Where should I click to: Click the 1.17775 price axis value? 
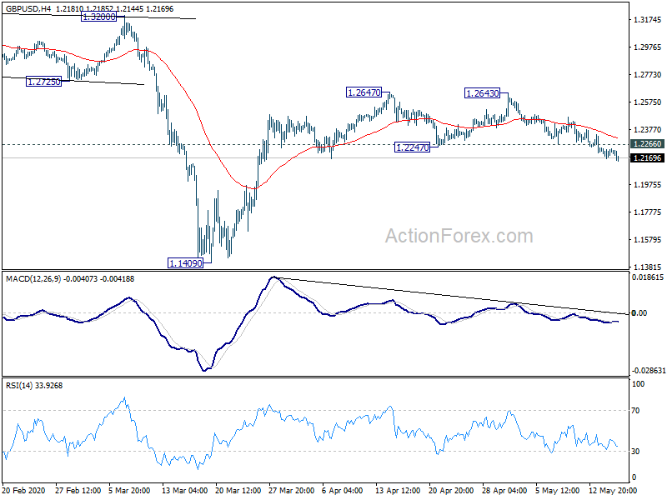point(648,212)
